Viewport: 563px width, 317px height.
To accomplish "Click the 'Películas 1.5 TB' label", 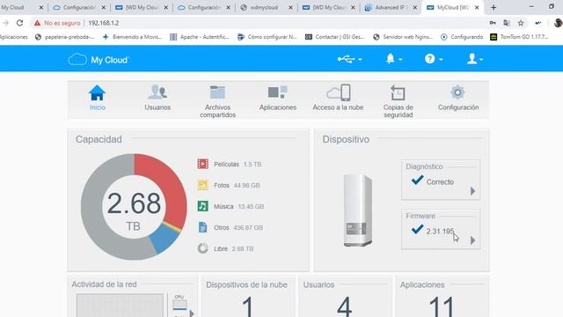I will point(238,165).
